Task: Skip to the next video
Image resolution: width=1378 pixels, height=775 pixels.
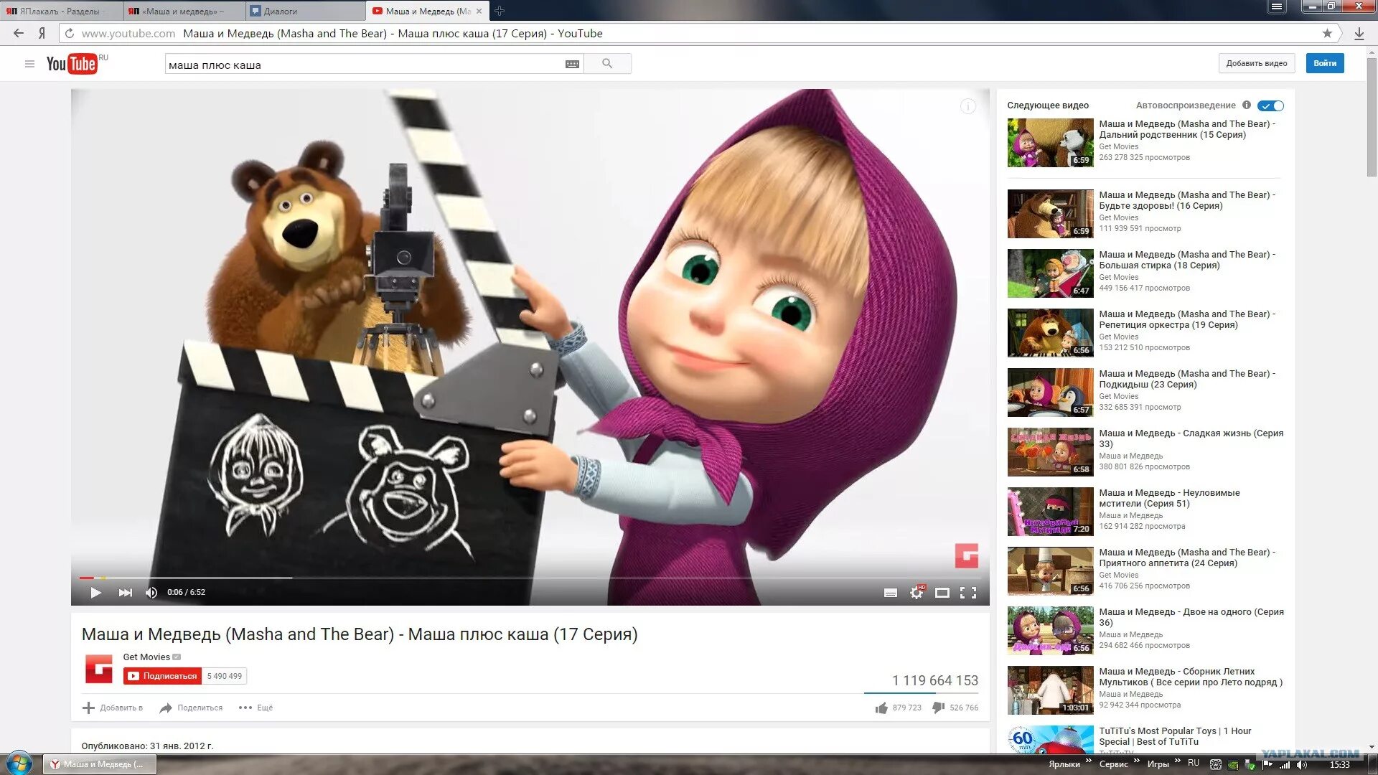Action: coord(125,593)
